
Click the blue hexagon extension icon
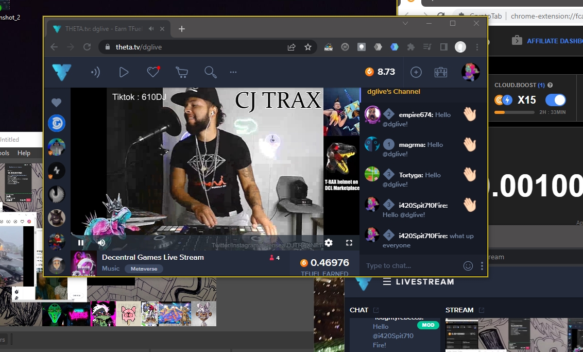395,47
